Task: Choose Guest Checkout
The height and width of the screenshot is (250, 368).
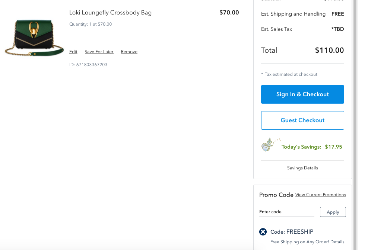Action: coord(302,120)
